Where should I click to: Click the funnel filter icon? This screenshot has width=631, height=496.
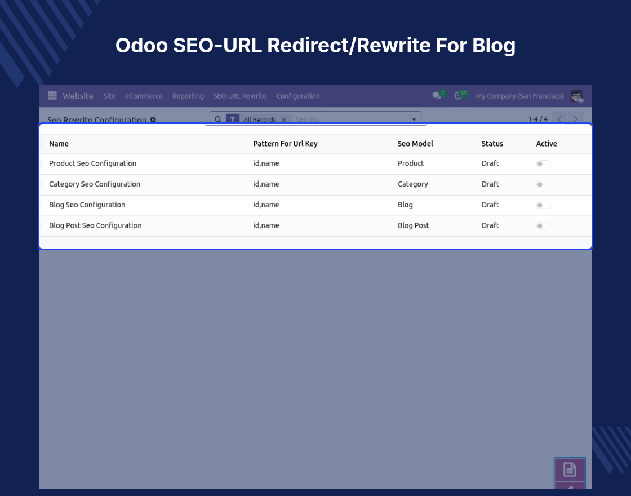click(x=233, y=119)
